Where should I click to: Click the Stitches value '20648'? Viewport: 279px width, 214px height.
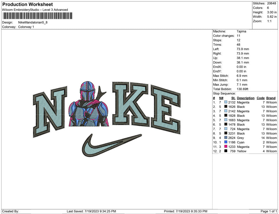coord(271,3)
